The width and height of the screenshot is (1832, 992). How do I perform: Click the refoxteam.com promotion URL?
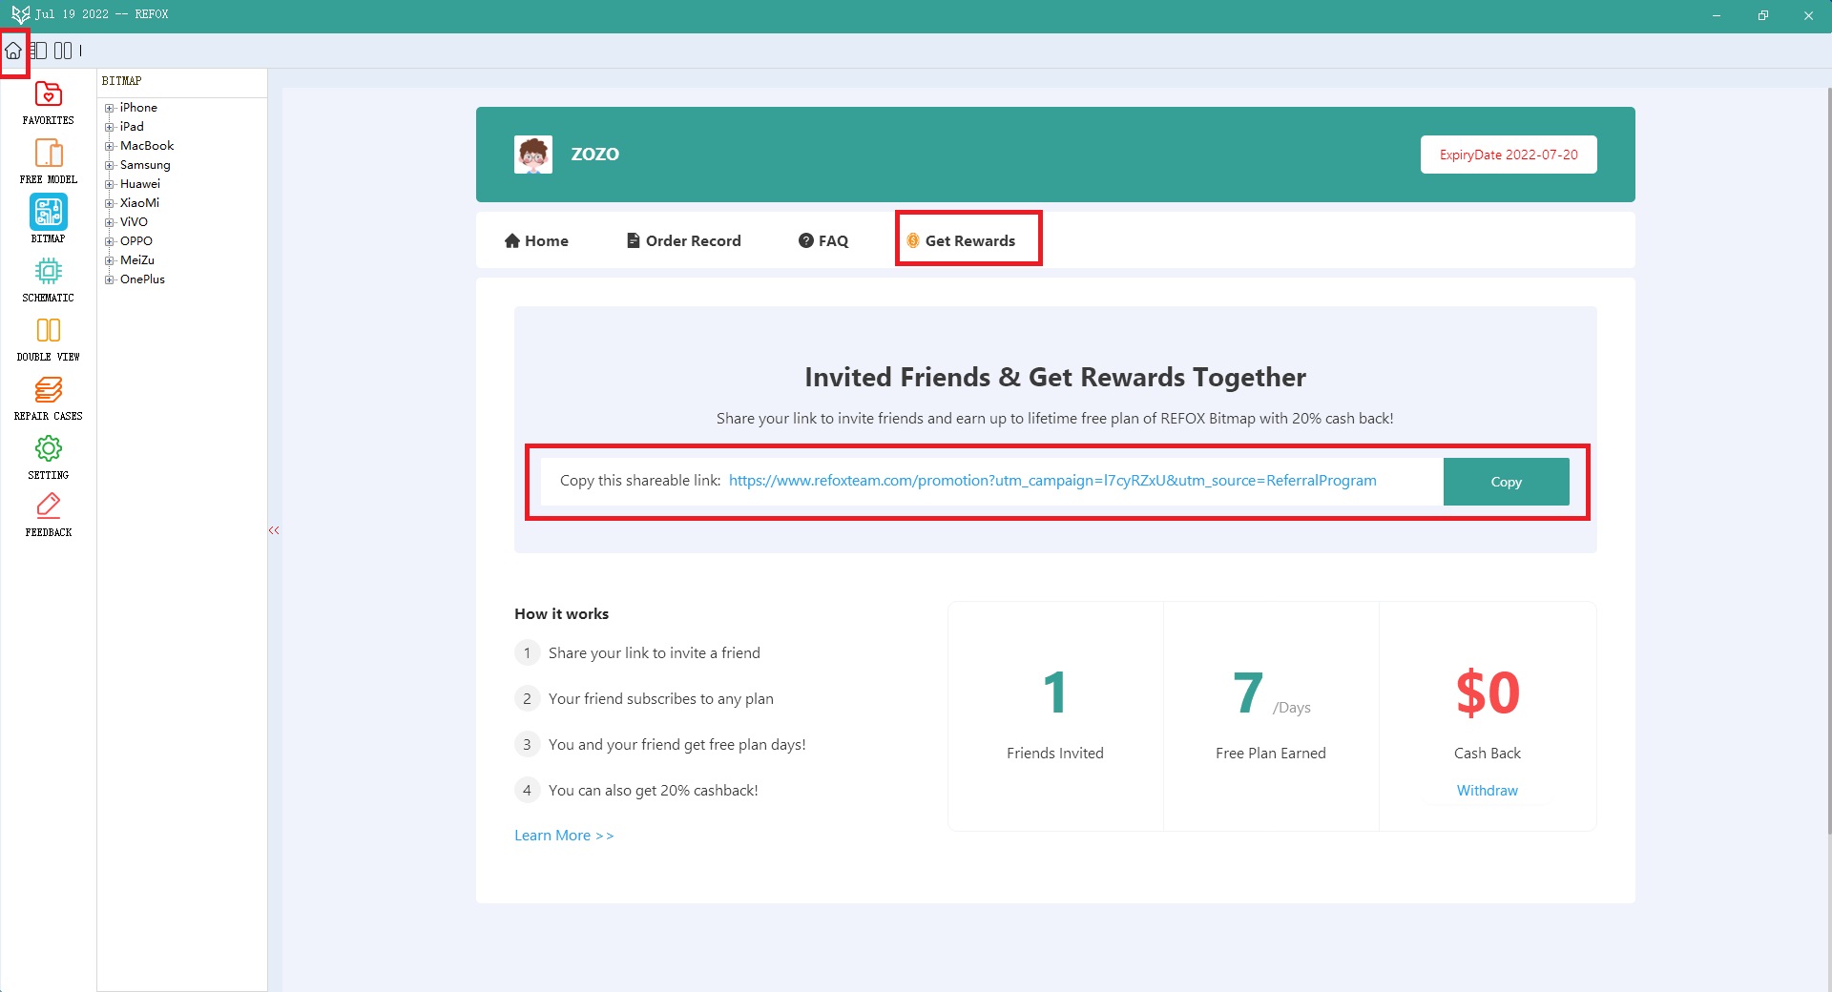tap(1052, 481)
